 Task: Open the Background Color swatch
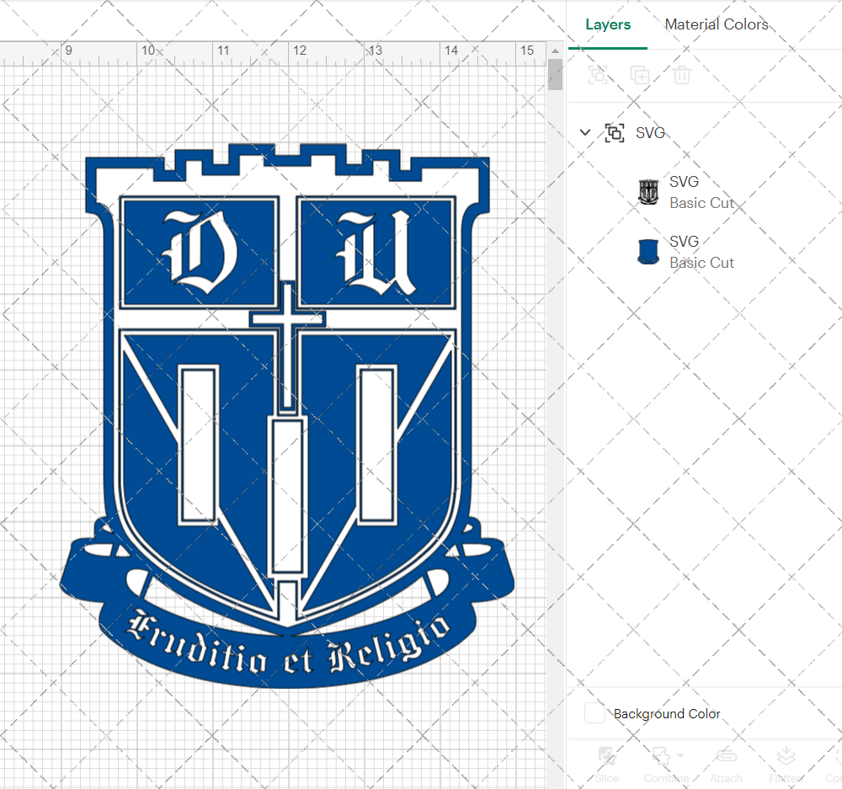click(594, 713)
